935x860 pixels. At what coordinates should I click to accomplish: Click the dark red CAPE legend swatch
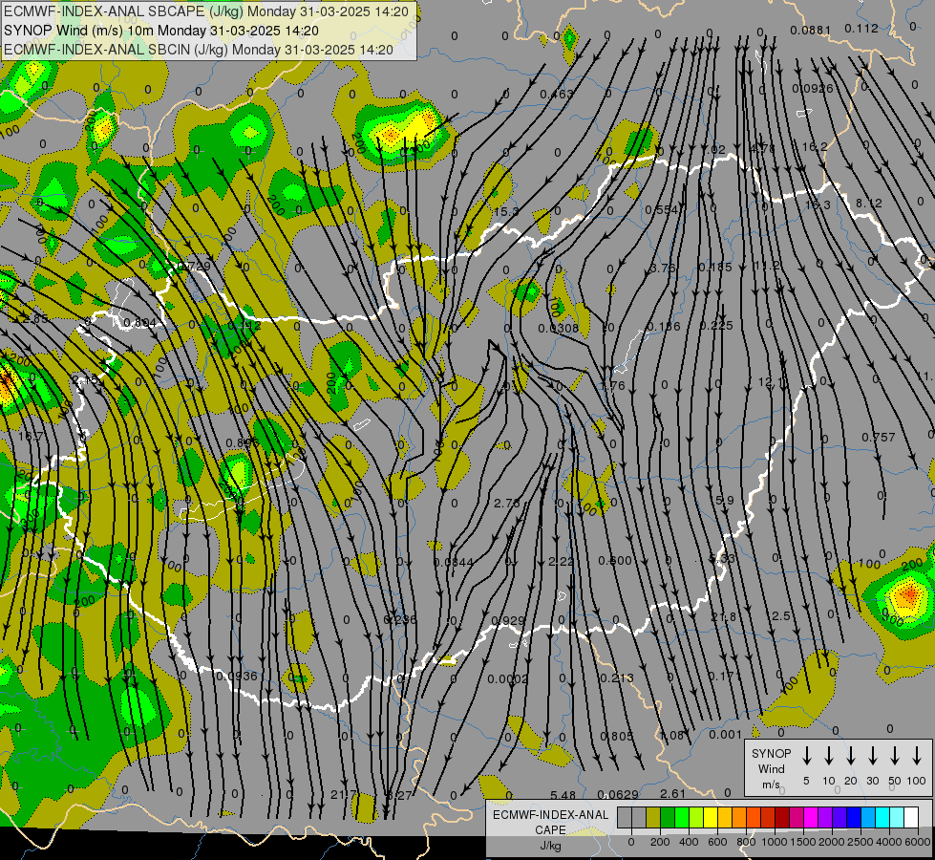click(x=782, y=818)
